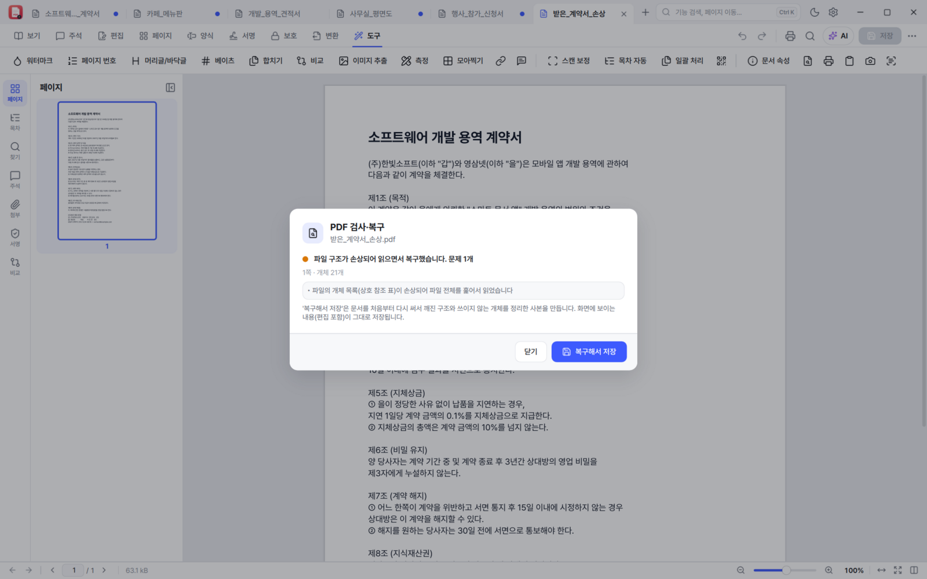The height and width of the screenshot is (579, 927).
Task: Select page 1 thumbnail
Action: click(x=107, y=171)
